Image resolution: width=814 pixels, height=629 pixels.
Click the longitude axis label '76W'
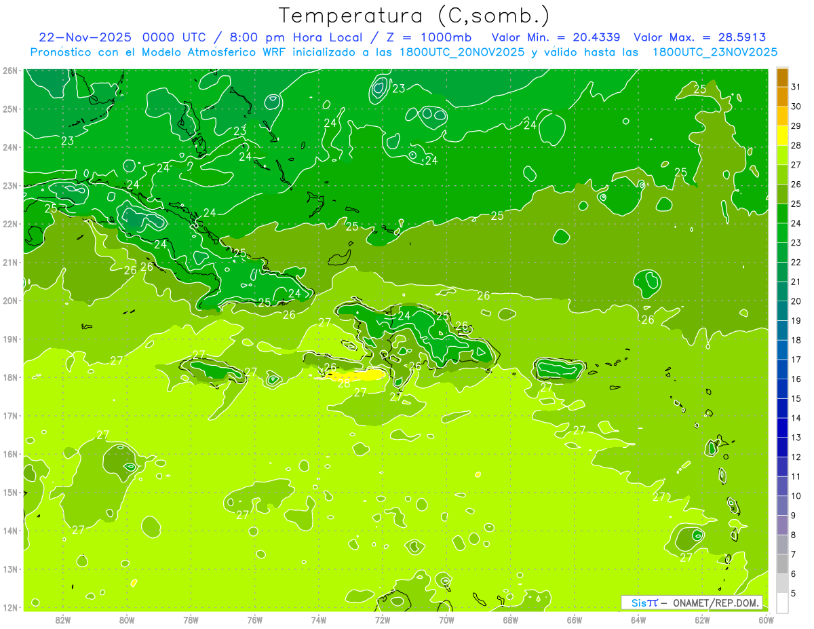click(254, 620)
